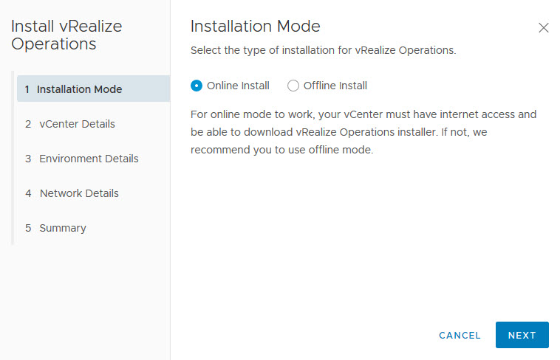The image size is (560, 360).
Task: Close the install wizard with the X icon
Action: click(544, 28)
